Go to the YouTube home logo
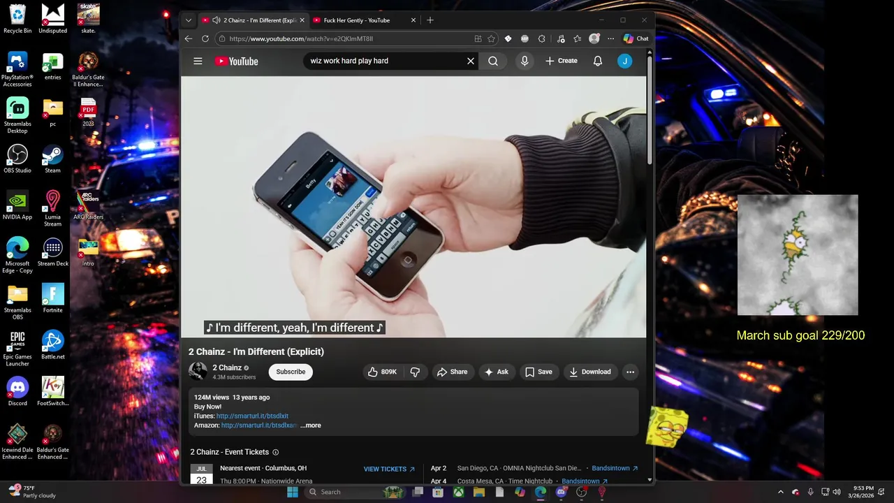This screenshot has width=894, height=503. point(237,61)
